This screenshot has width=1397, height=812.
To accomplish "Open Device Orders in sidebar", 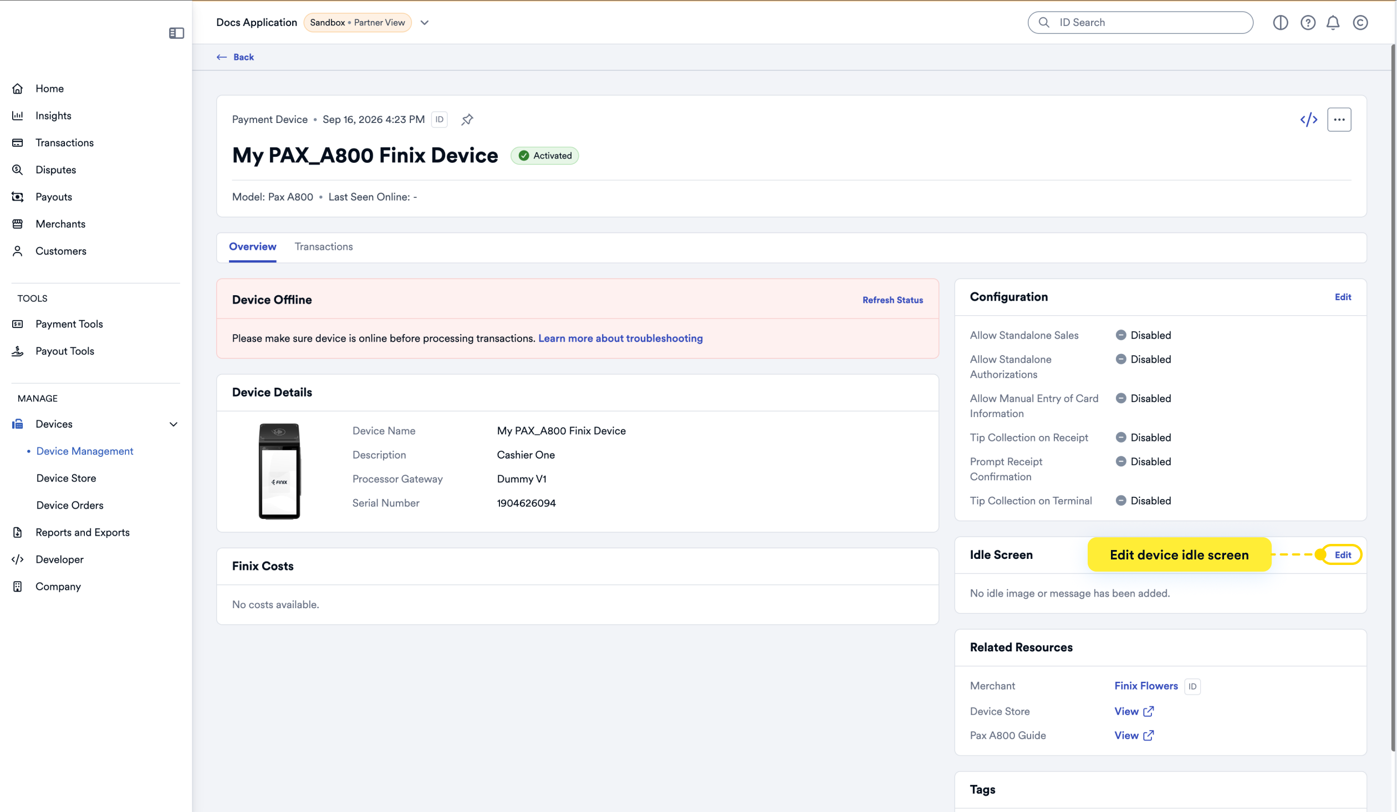I will coord(70,505).
